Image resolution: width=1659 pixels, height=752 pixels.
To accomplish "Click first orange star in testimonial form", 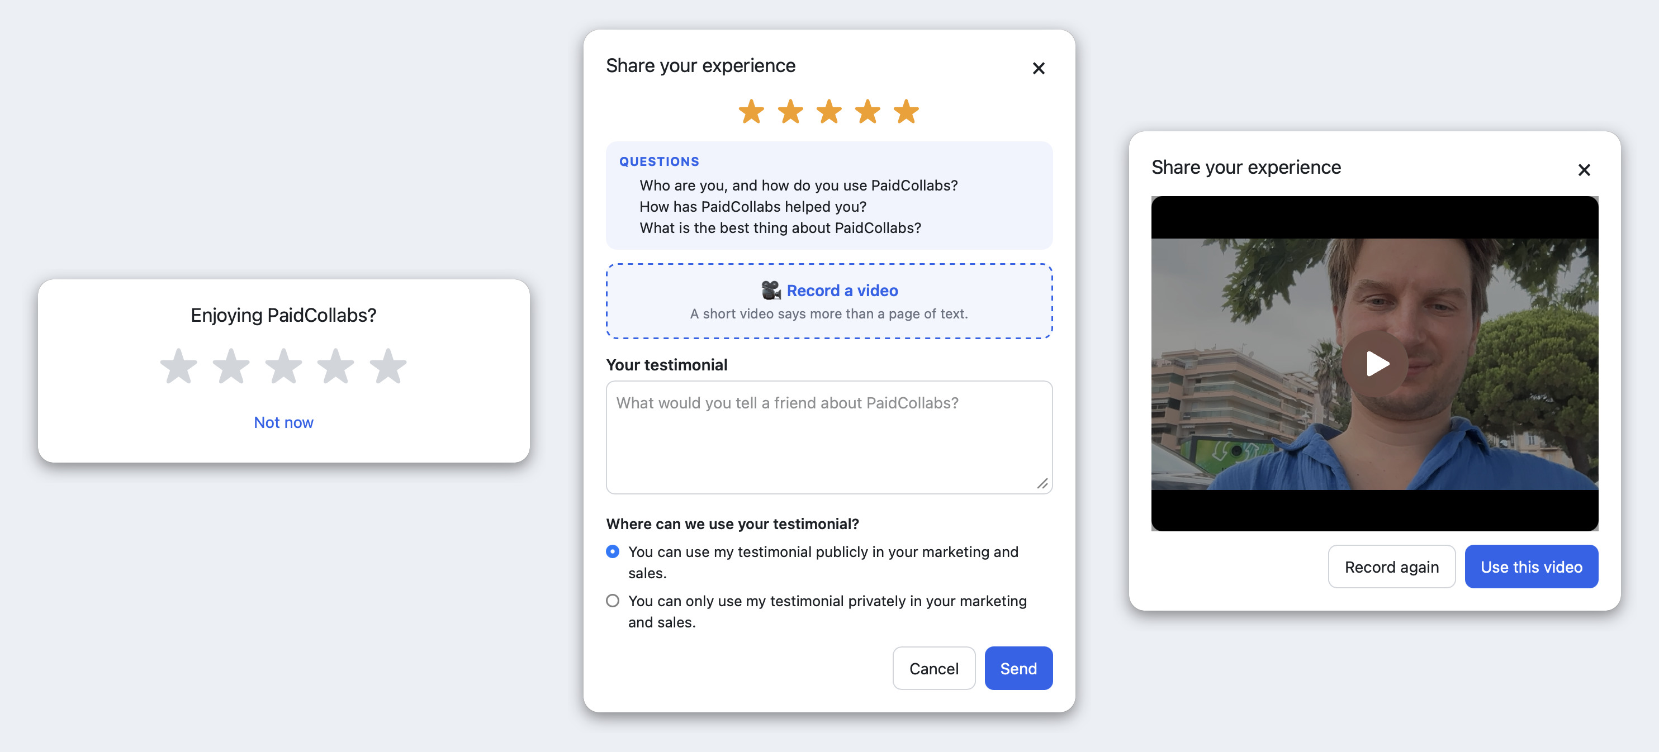I will click(x=751, y=111).
